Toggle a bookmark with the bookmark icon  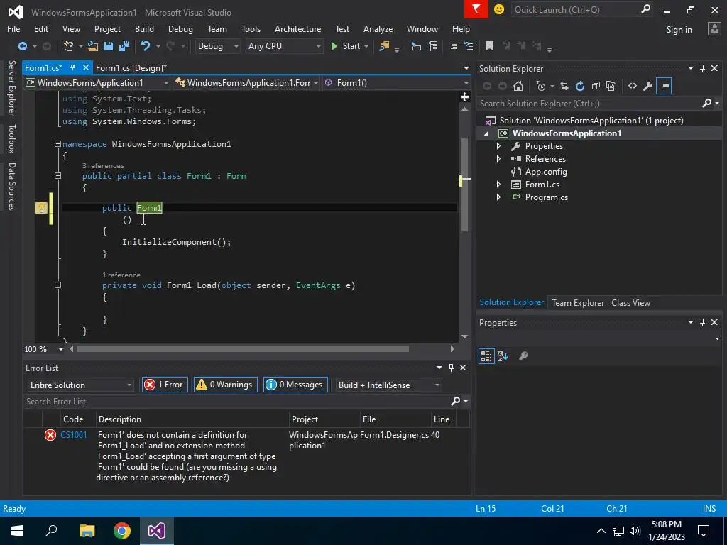pos(489,46)
